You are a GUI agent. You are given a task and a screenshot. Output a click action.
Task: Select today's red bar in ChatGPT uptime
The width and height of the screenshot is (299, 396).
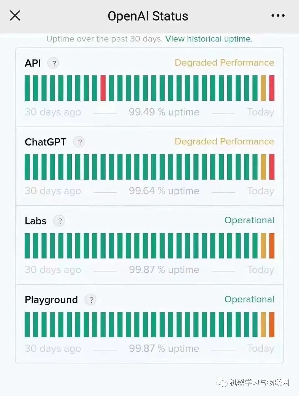[272, 167]
